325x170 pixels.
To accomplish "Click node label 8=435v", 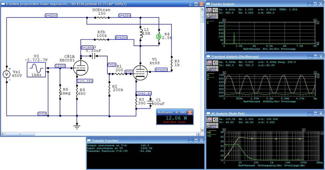I will tap(124, 15).
